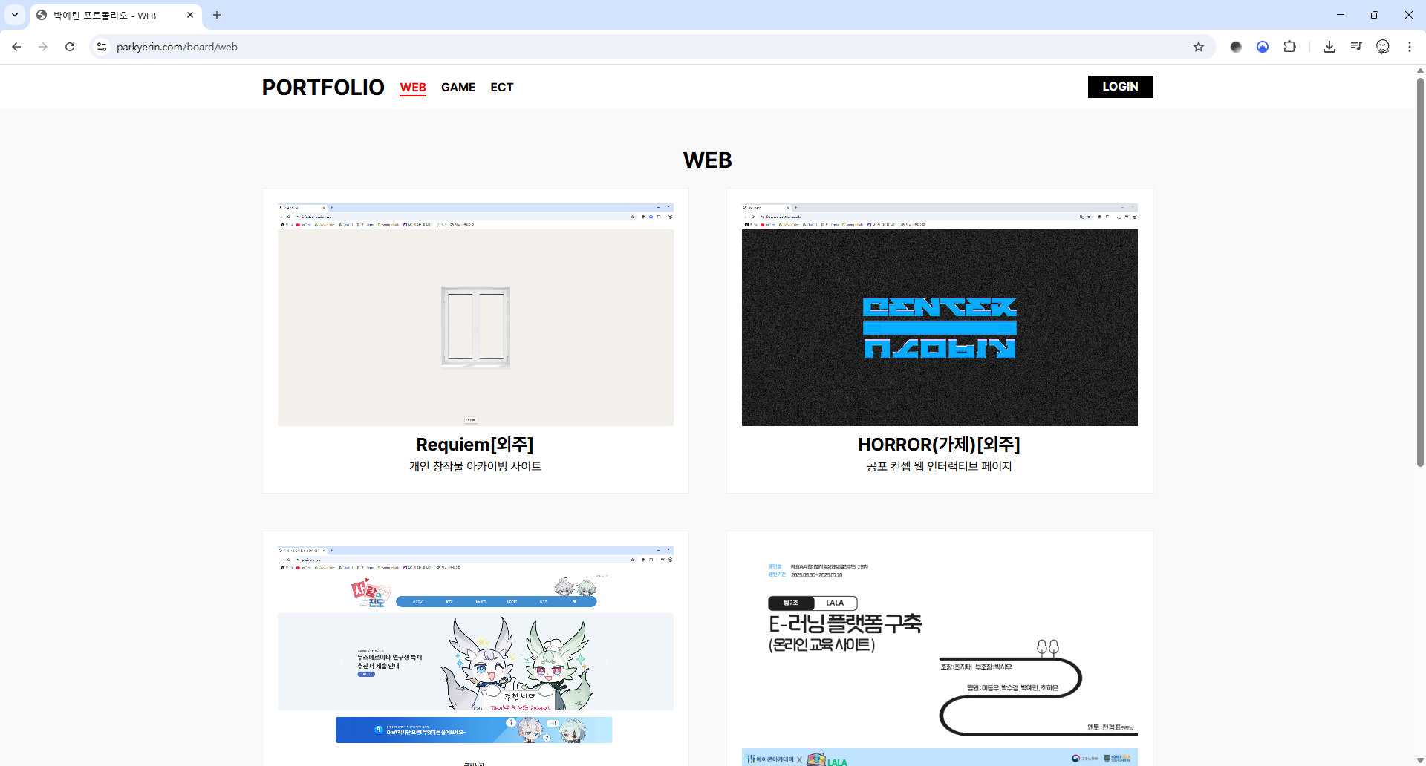Click the address bar URL field
1426x766 pixels.
click(x=594, y=47)
